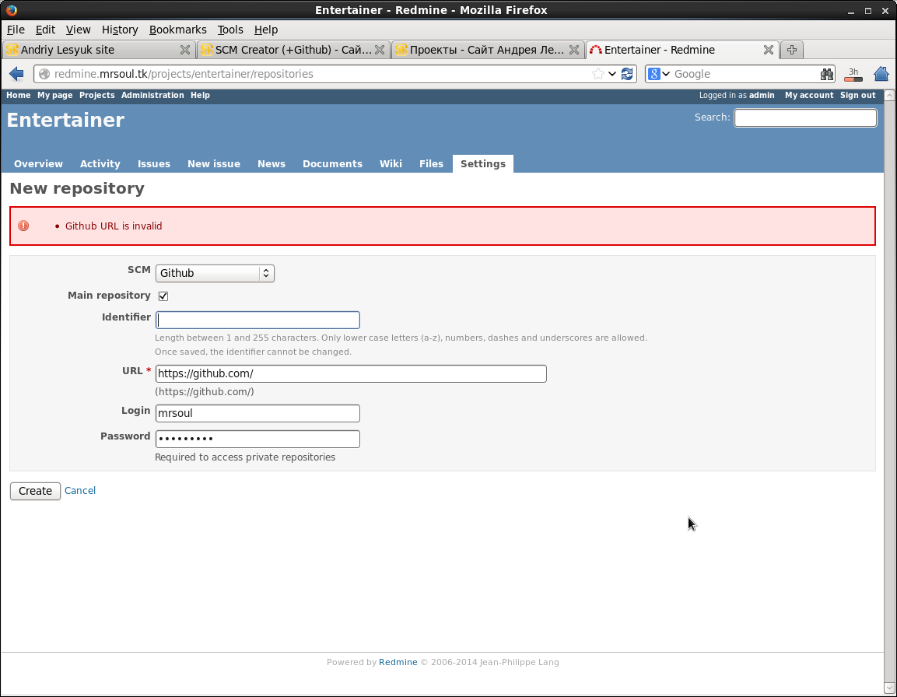Viewport: 897px width, 697px height.
Task: Focus the Identifier input field
Action: 258,320
